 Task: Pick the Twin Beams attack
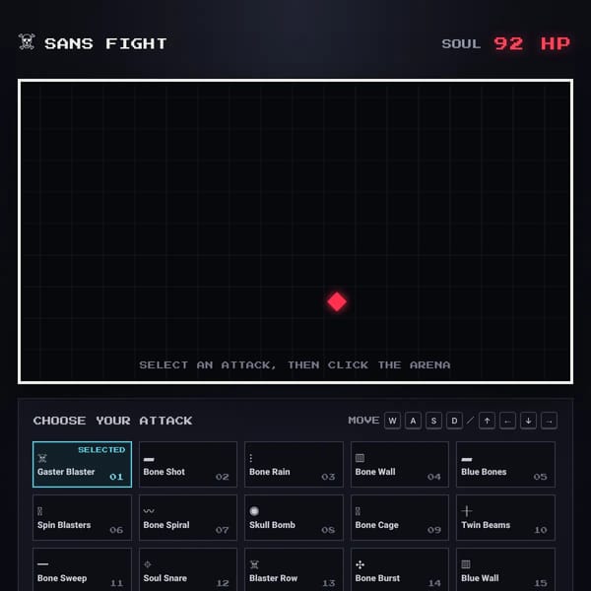506,517
